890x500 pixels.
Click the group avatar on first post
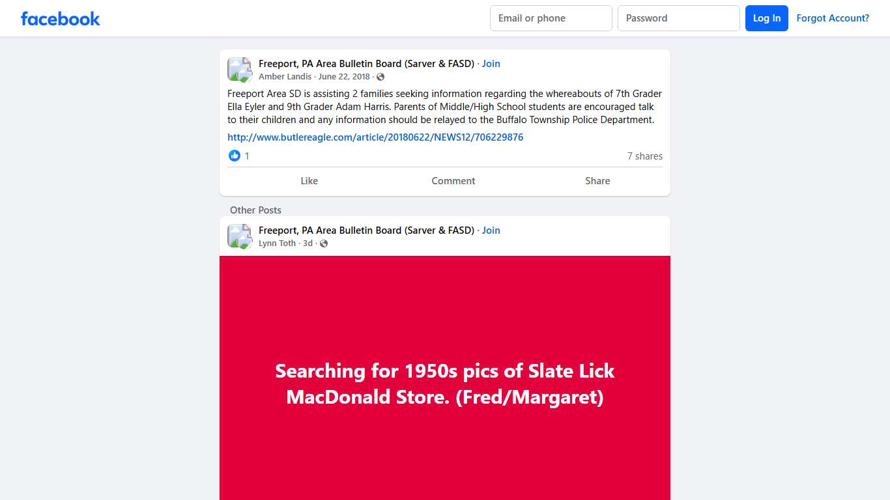tap(239, 70)
